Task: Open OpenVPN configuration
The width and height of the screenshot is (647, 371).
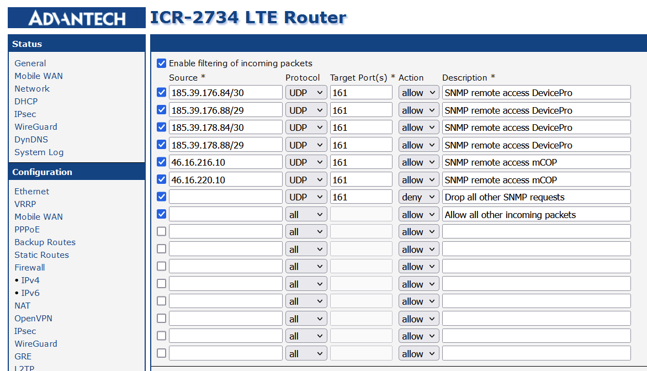Action: (34, 319)
